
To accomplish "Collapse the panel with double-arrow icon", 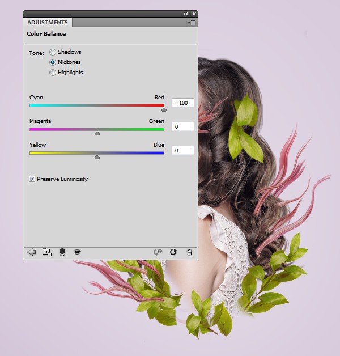I will 186,14.
